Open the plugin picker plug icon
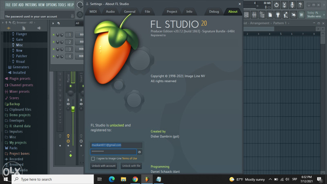Viewport: 327px width, 184px height. [278, 15]
